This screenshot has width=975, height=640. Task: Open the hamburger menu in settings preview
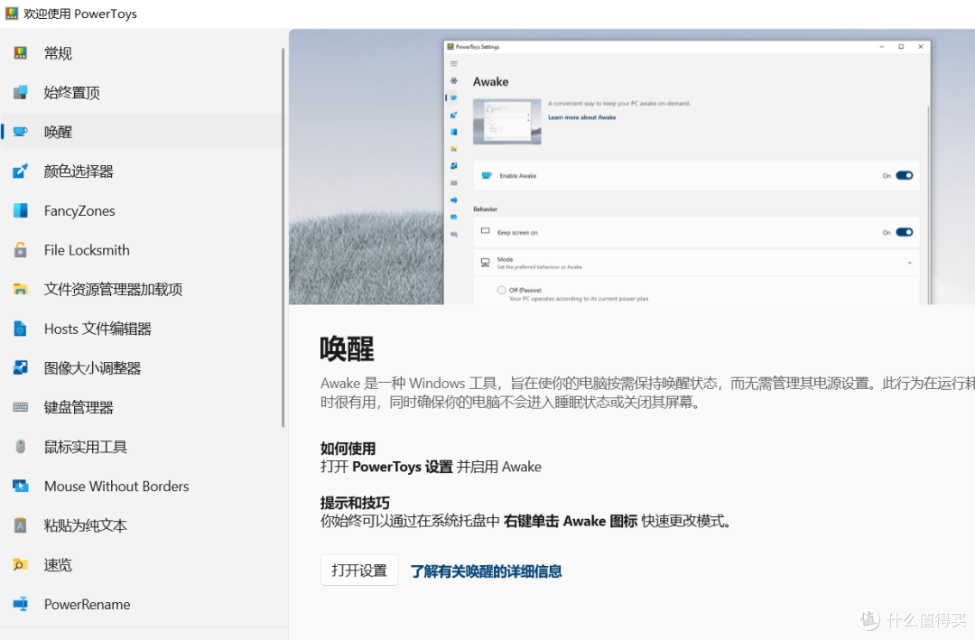(x=453, y=64)
